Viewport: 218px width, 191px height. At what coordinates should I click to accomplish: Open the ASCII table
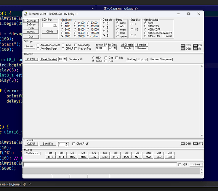pyautogui.click(x=127, y=45)
